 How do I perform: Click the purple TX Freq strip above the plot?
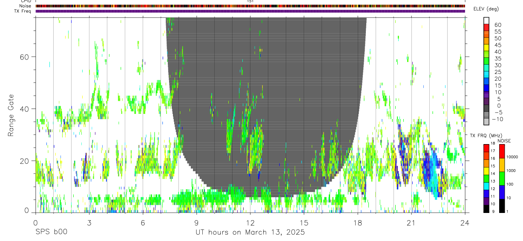250,11
